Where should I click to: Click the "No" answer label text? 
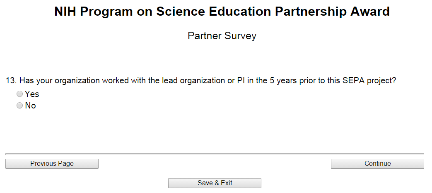tap(30, 106)
